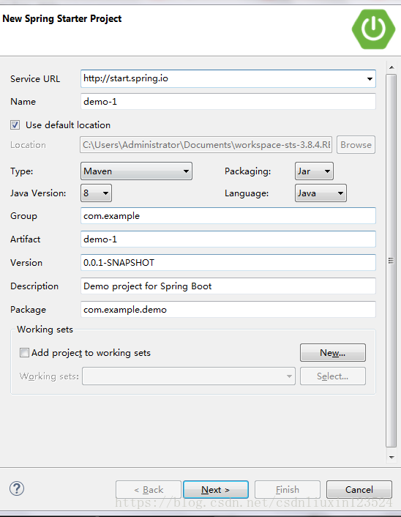This screenshot has height=517, width=401.
Task: Uncheck Use default location checkbox
Action: tap(15, 125)
